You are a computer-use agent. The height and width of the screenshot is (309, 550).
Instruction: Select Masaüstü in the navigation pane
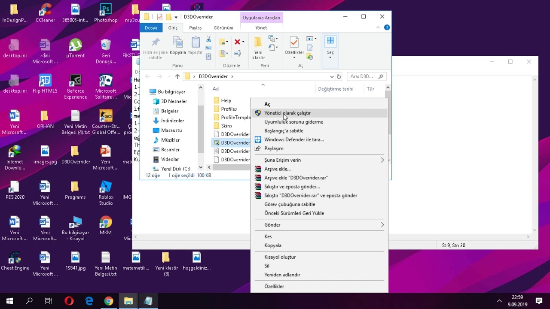click(171, 130)
